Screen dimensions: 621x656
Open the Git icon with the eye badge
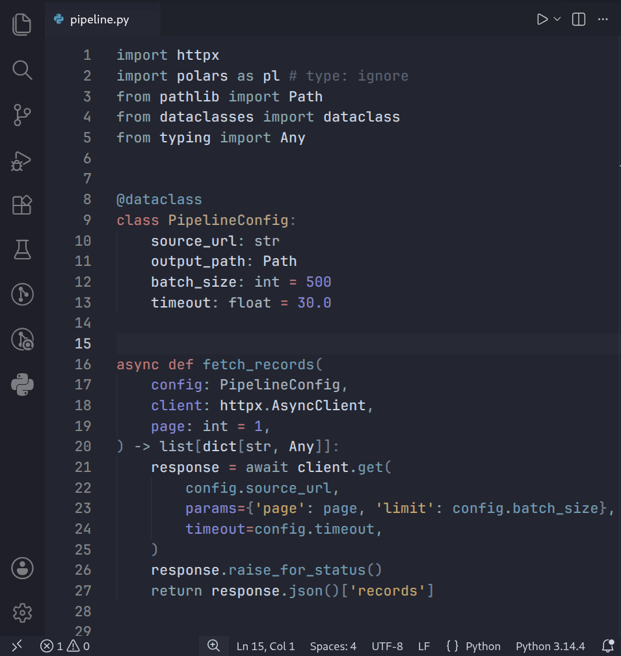[x=21, y=339]
